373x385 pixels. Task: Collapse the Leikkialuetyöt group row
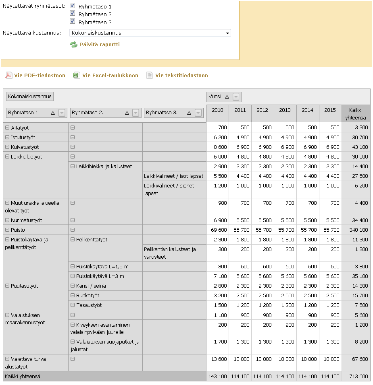pyautogui.click(x=7, y=156)
